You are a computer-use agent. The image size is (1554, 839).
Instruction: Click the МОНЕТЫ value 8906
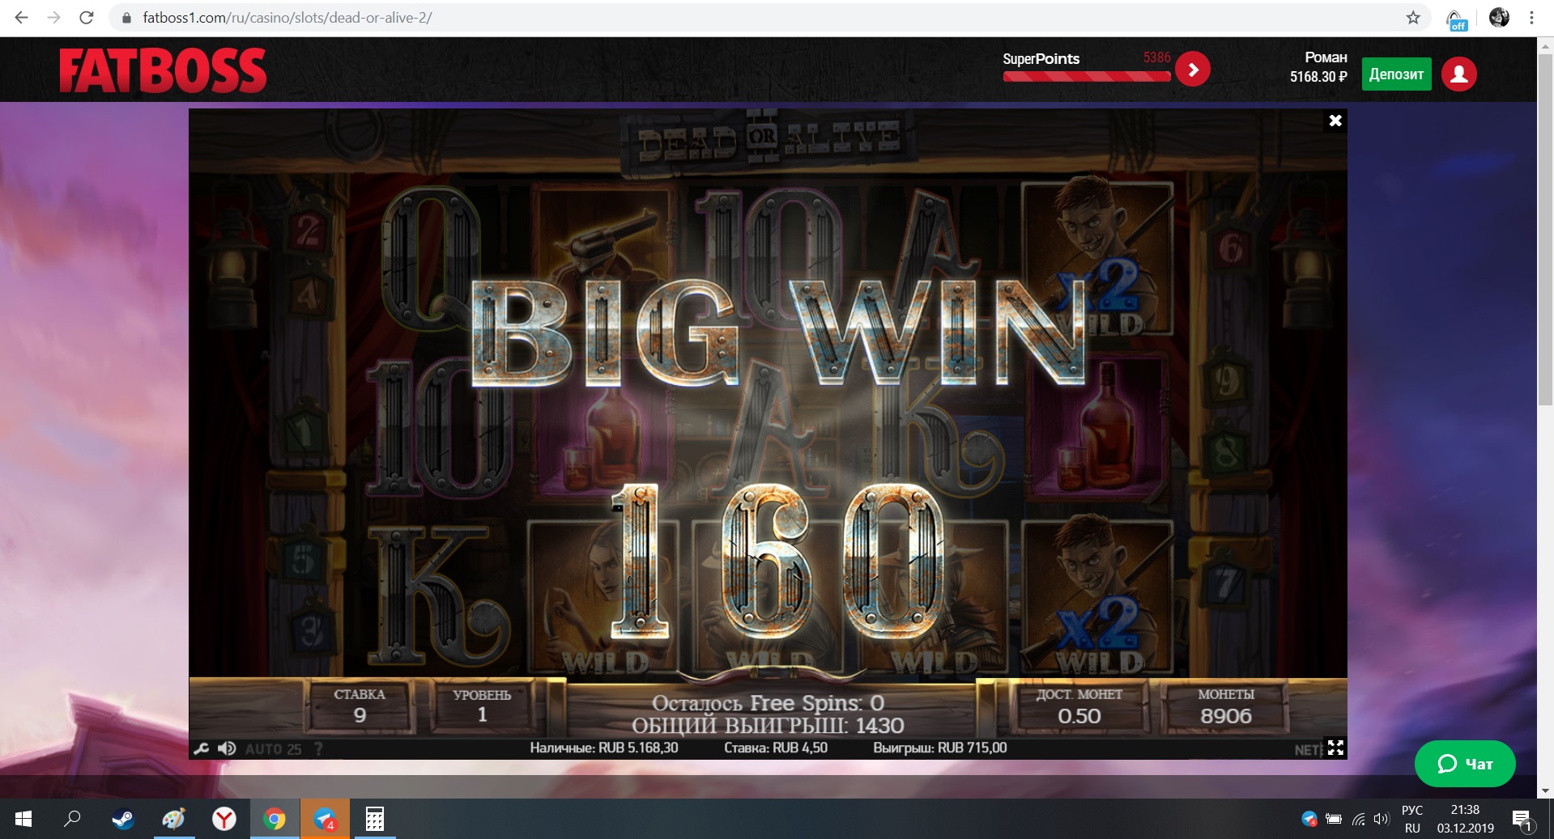(1226, 716)
